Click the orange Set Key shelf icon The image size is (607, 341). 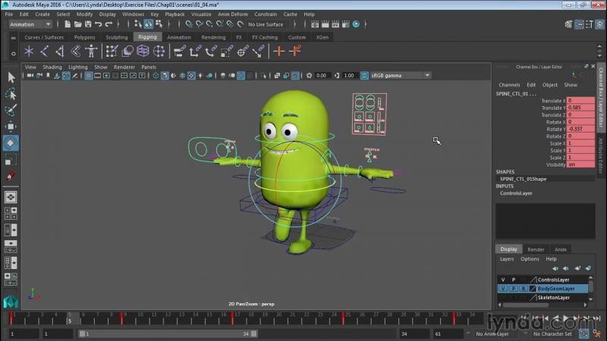click(278, 51)
